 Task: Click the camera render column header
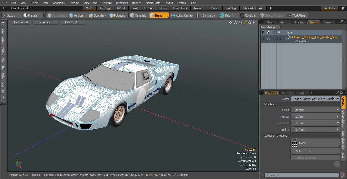click(x=268, y=32)
